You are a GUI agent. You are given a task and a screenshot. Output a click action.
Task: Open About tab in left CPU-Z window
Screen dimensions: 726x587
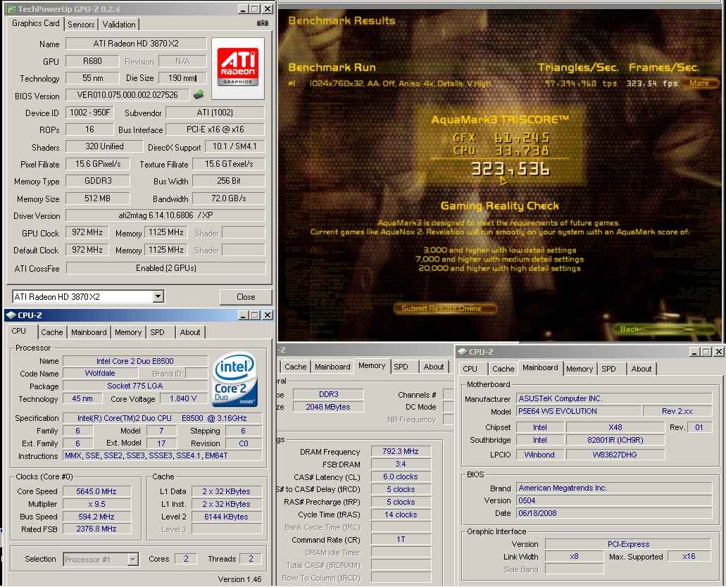190,332
